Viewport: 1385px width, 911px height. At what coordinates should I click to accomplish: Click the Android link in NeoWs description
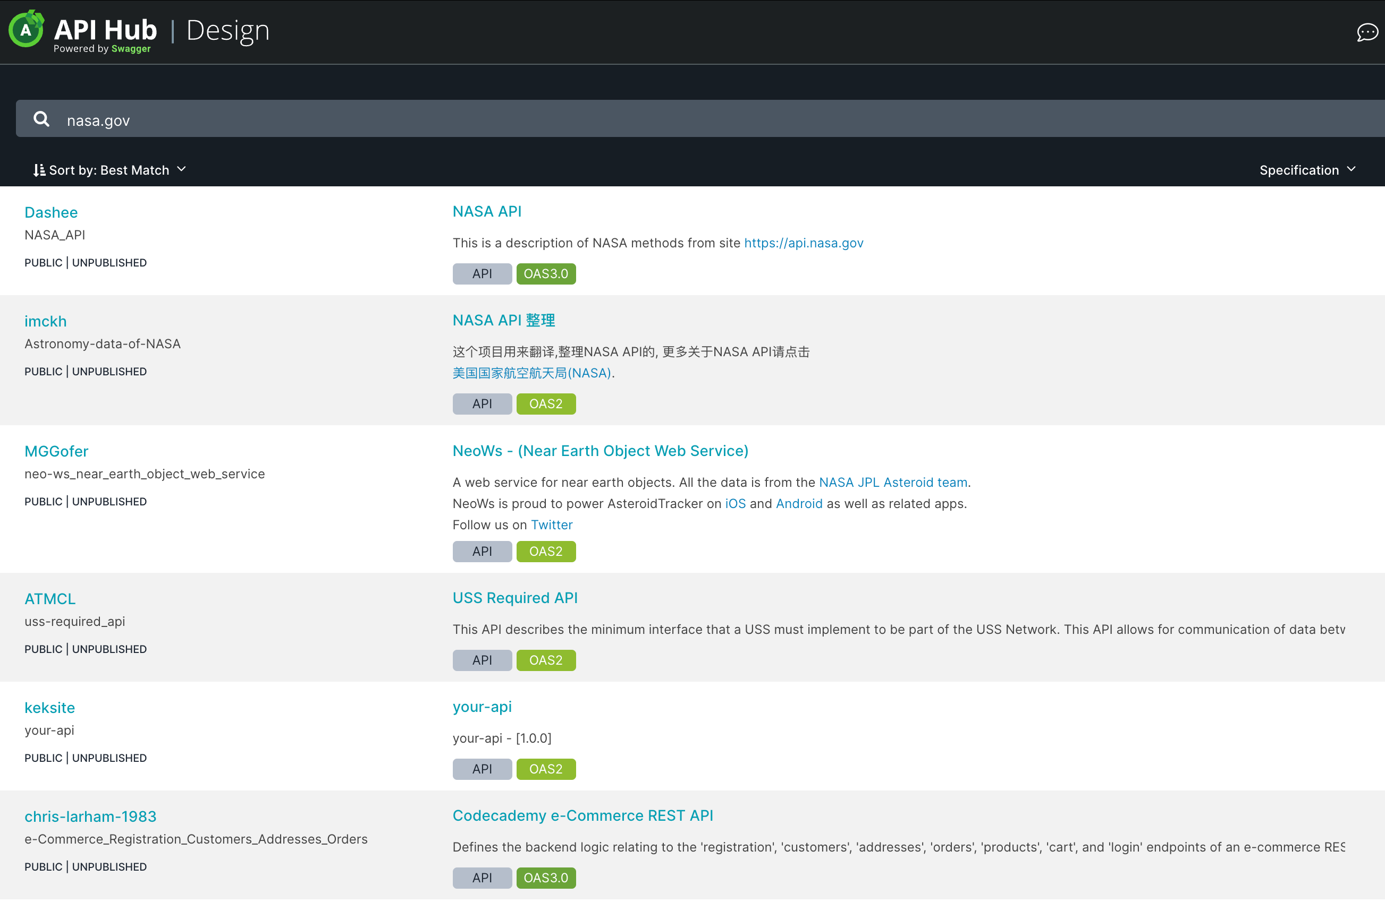(x=799, y=504)
